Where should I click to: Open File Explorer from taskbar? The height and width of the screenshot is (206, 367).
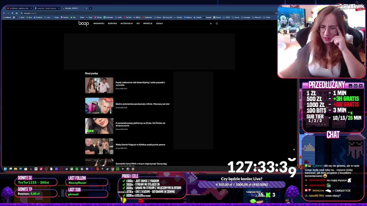pos(15,169)
